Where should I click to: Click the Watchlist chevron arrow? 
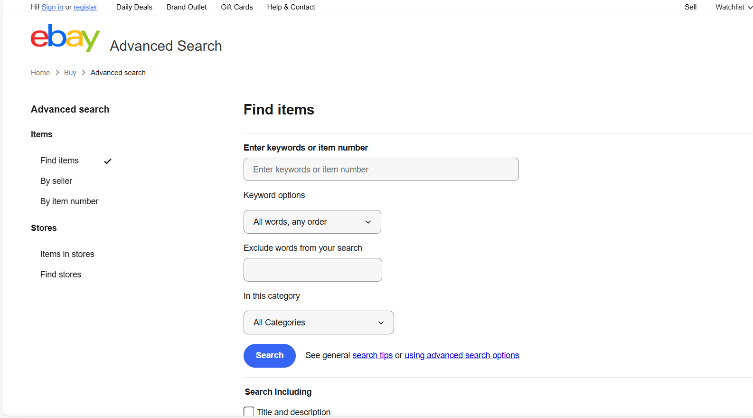coord(750,8)
